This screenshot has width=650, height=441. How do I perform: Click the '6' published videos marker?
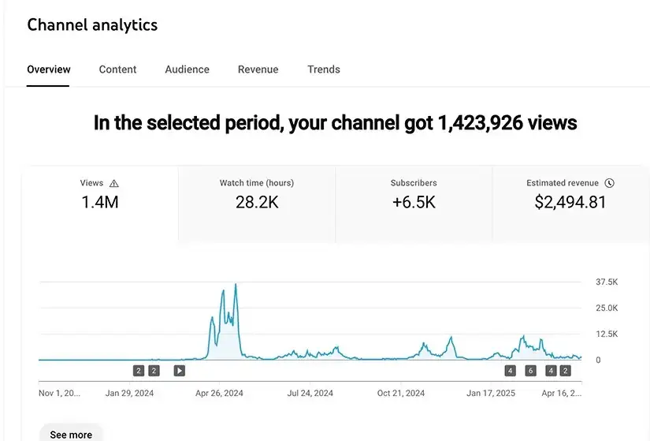(x=530, y=371)
